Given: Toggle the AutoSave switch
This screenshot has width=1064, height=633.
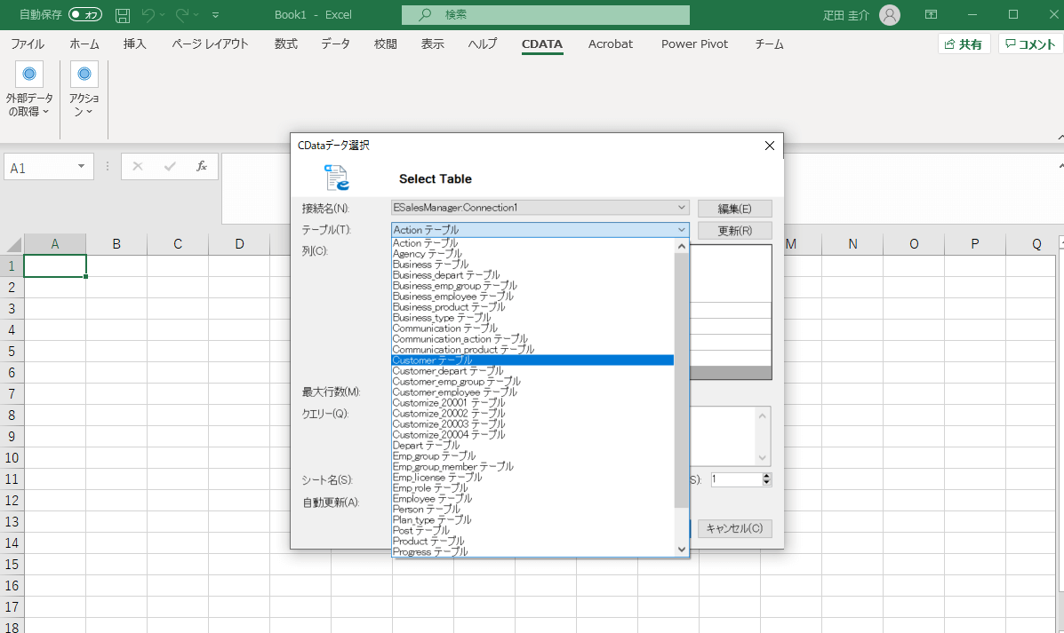Looking at the screenshot, I should tap(85, 15).
